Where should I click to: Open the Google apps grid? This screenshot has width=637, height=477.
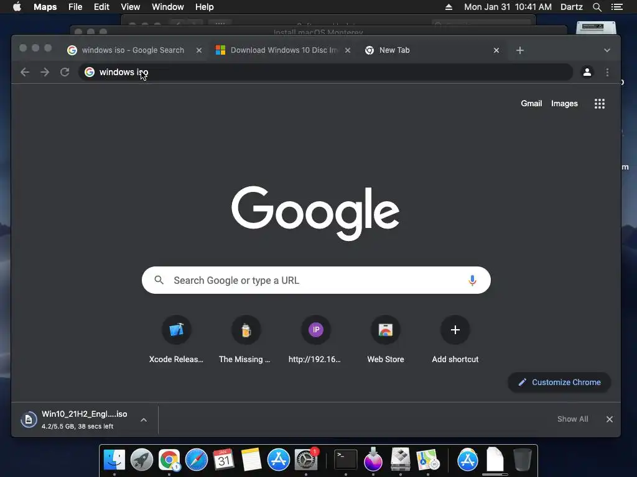(600, 104)
